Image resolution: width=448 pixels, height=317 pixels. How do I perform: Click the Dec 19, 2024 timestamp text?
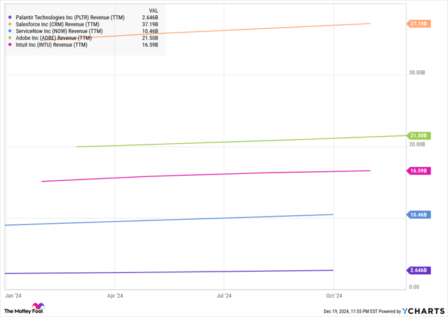point(350,311)
